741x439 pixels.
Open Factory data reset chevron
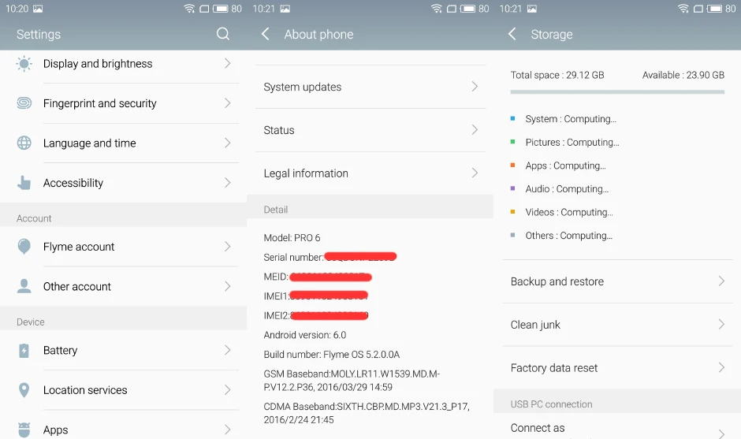click(x=721, y=367)
